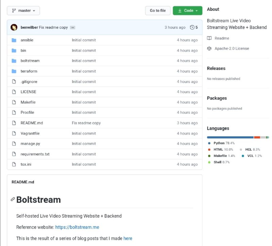Open the bin directory

[x=23, y=50]
